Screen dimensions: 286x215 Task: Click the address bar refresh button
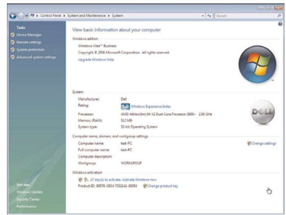point(209,16)
